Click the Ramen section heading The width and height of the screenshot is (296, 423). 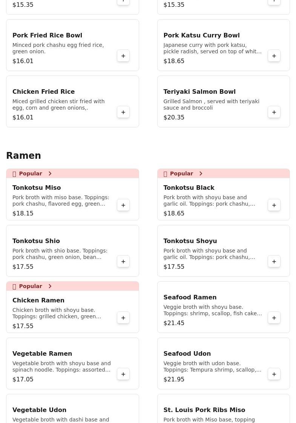coord(24,156)
